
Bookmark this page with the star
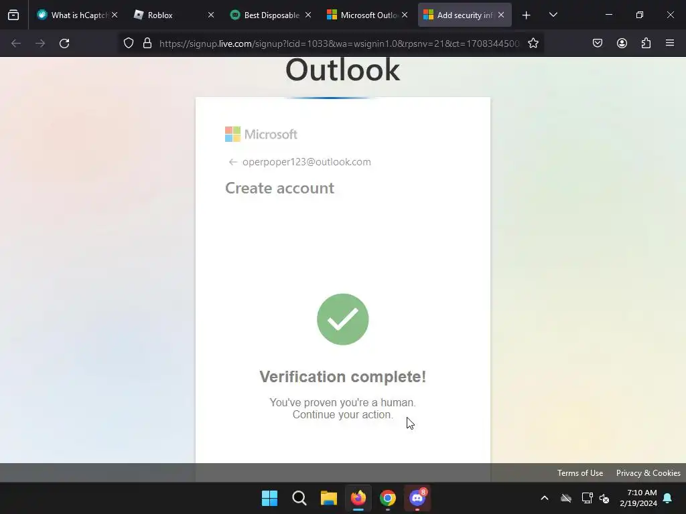tap(533, 44)
